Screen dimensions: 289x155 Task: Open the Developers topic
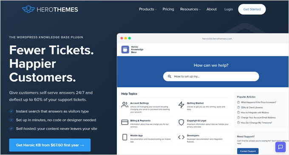click(193, 135)
